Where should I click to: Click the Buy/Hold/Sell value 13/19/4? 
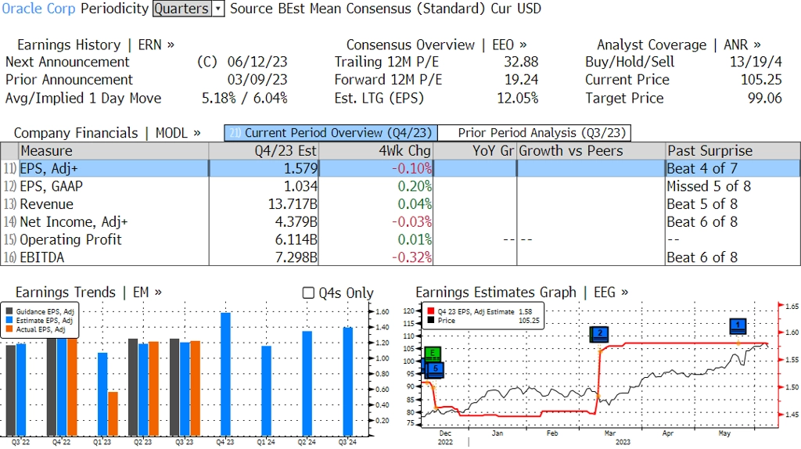pos(756,63)
